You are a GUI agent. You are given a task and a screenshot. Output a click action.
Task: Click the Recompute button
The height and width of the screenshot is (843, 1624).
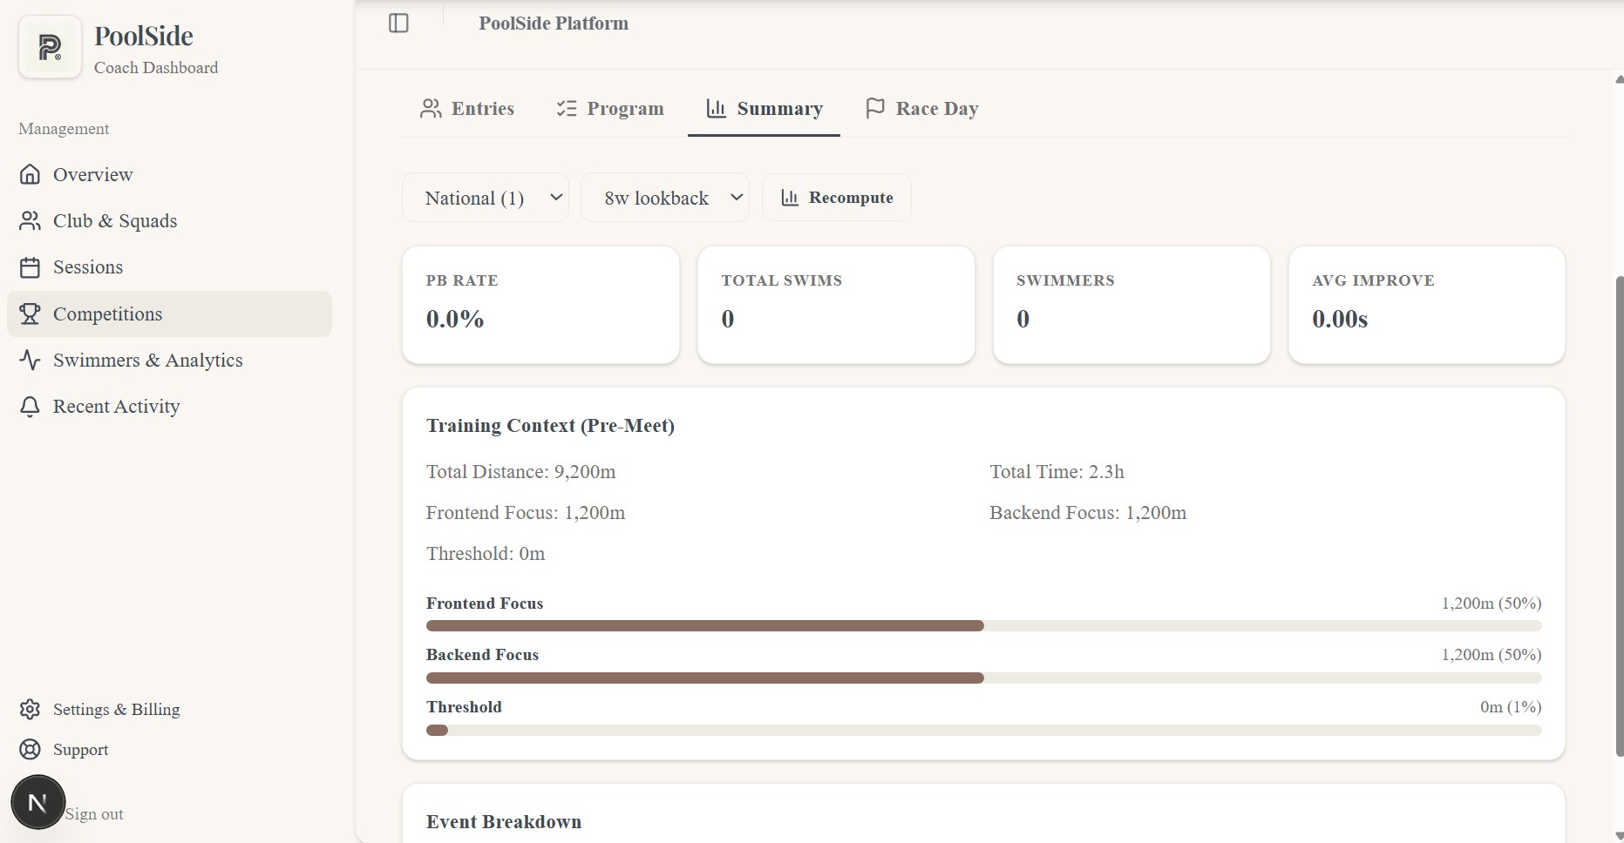tap(836, 197)
